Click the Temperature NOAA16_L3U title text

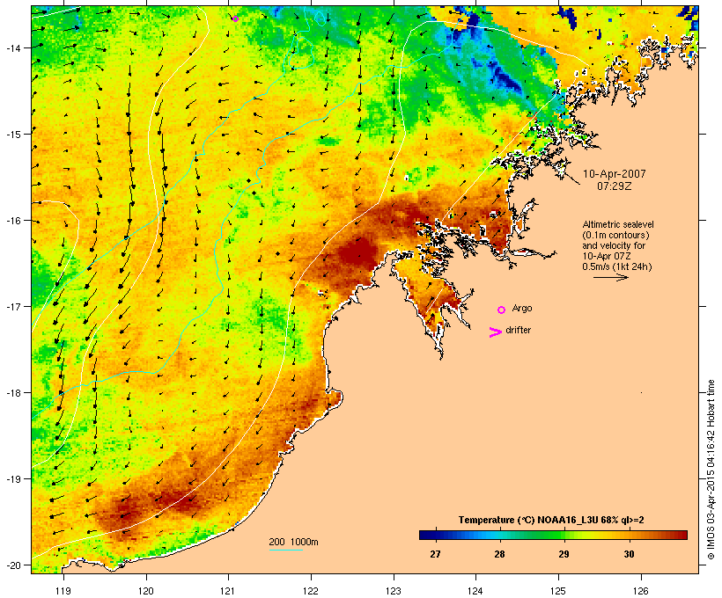pyautogui.click(x=551, y=520)
